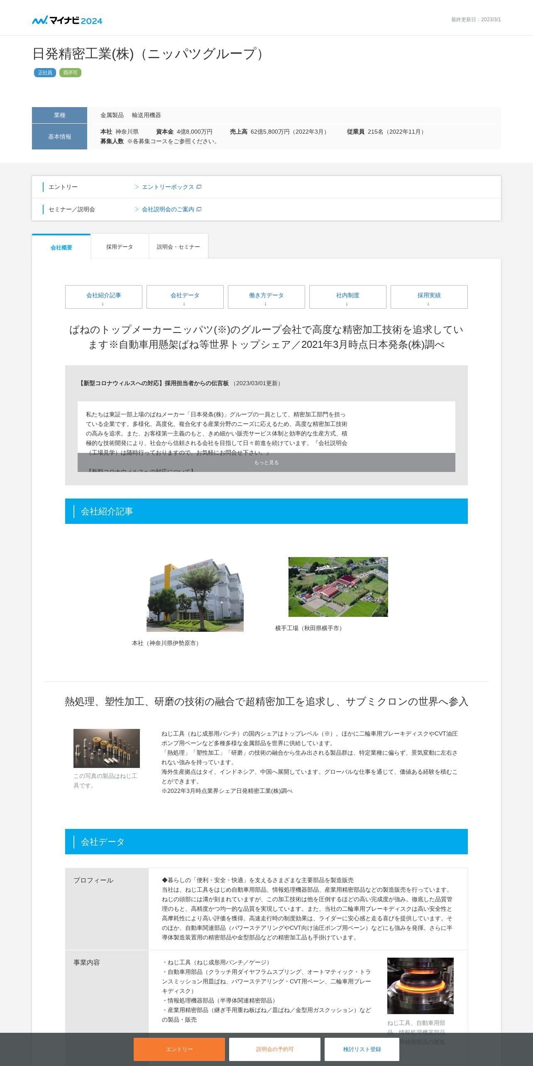Click the company name heading 日発精密工業(株)
Screen dimensions: 533x1066
point(149,54)
